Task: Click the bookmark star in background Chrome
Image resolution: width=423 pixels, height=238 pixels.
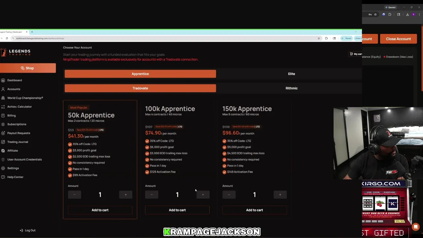Action: [375, 15]
